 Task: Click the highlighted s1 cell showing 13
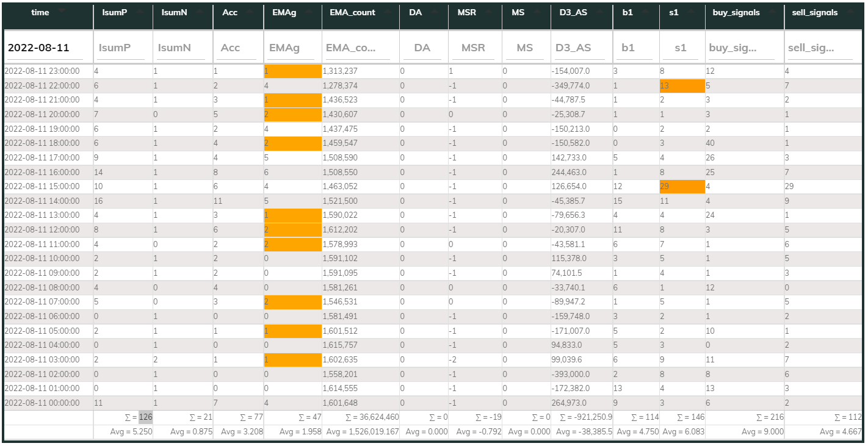682,85
